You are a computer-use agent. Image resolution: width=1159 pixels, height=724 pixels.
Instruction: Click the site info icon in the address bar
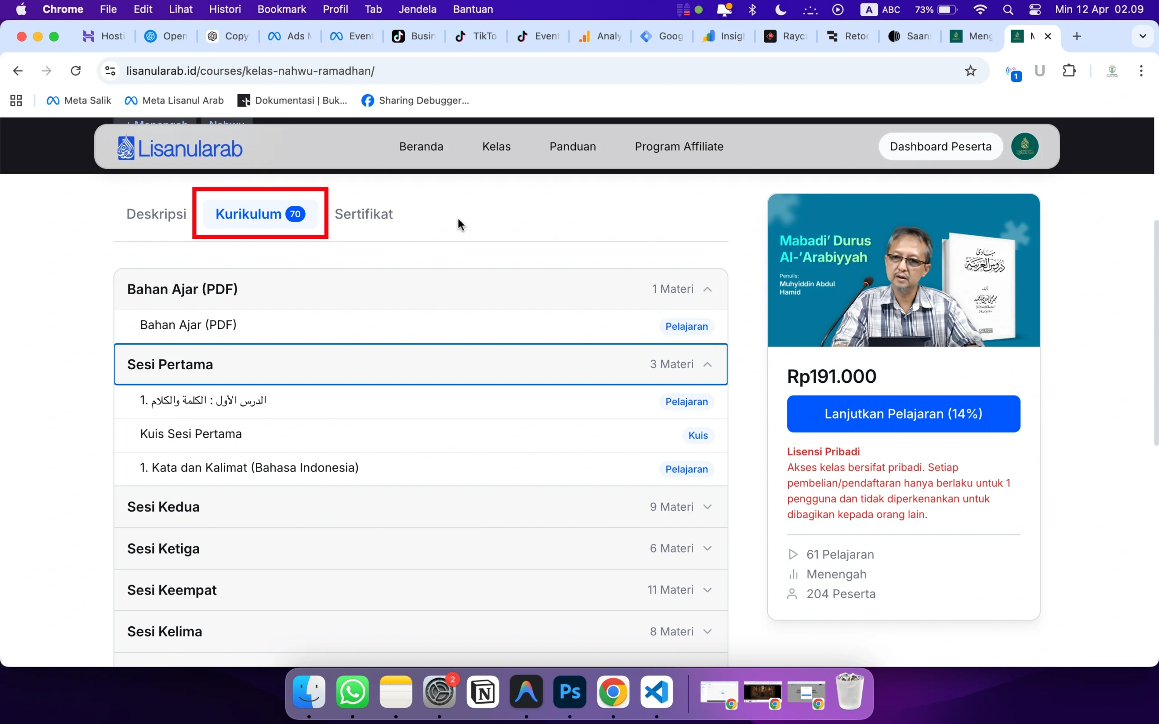[x=110, y=71]
